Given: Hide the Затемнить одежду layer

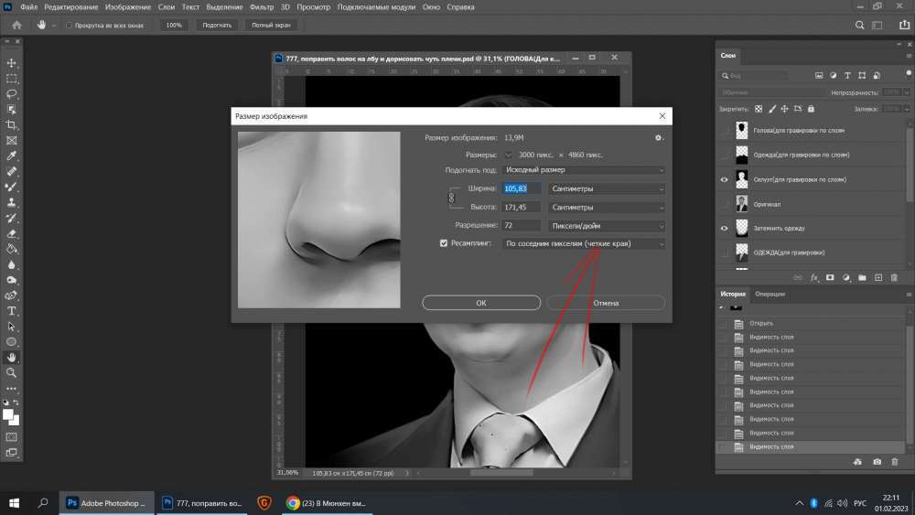Looking at the screenshot, I should 725,228.
